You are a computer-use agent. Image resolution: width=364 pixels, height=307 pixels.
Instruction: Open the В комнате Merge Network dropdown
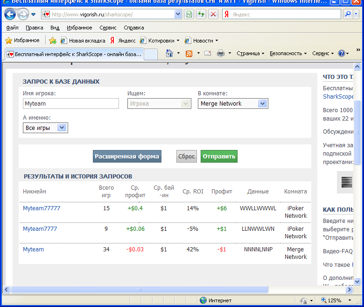[x=233, y=103]
